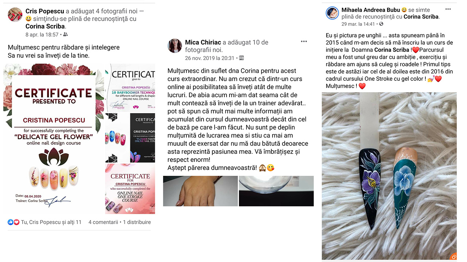This screenshot has height=262, width=467.
Task: Open Delicate Gel Flower certificate photo
Action: click(54, 139)
